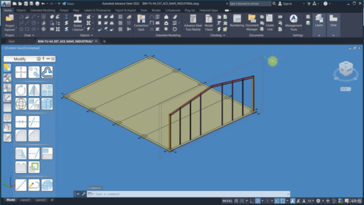Select the Stretch tool in Modify palette

[21, 153]
